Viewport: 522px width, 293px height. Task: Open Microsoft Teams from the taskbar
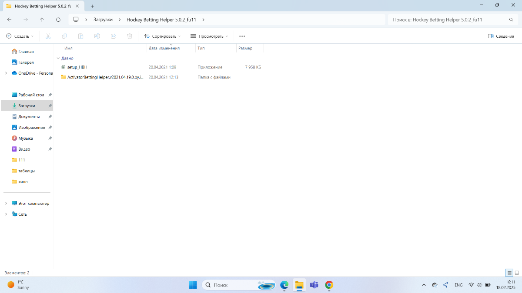point(314,285)
